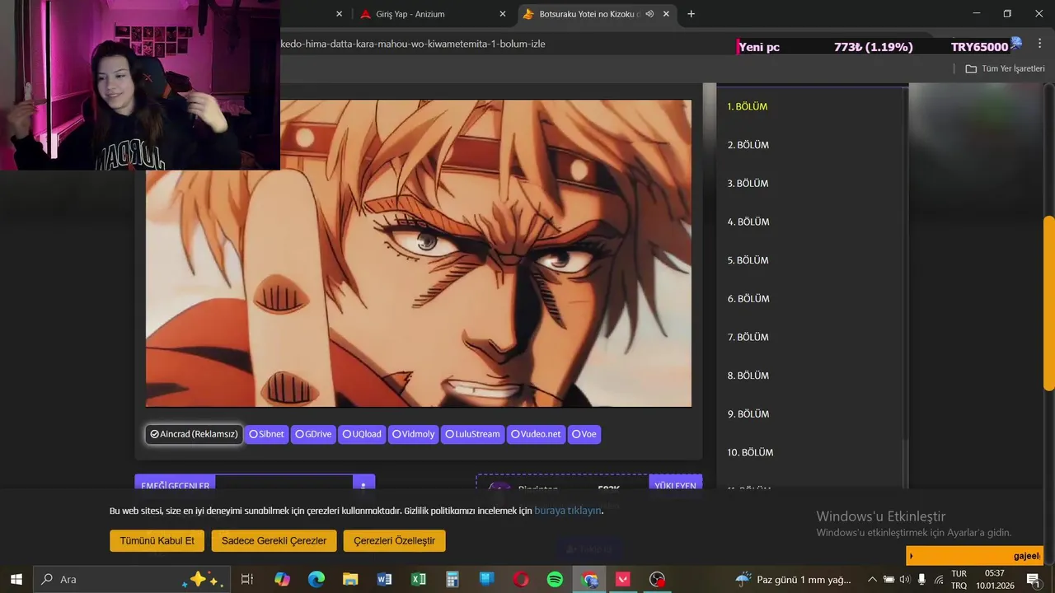The width and height of the screenshot is (1055, 593).
Task: Select 3. BÖLÜM in episode list
Action: pyautogui.click(x=748, y=184)
